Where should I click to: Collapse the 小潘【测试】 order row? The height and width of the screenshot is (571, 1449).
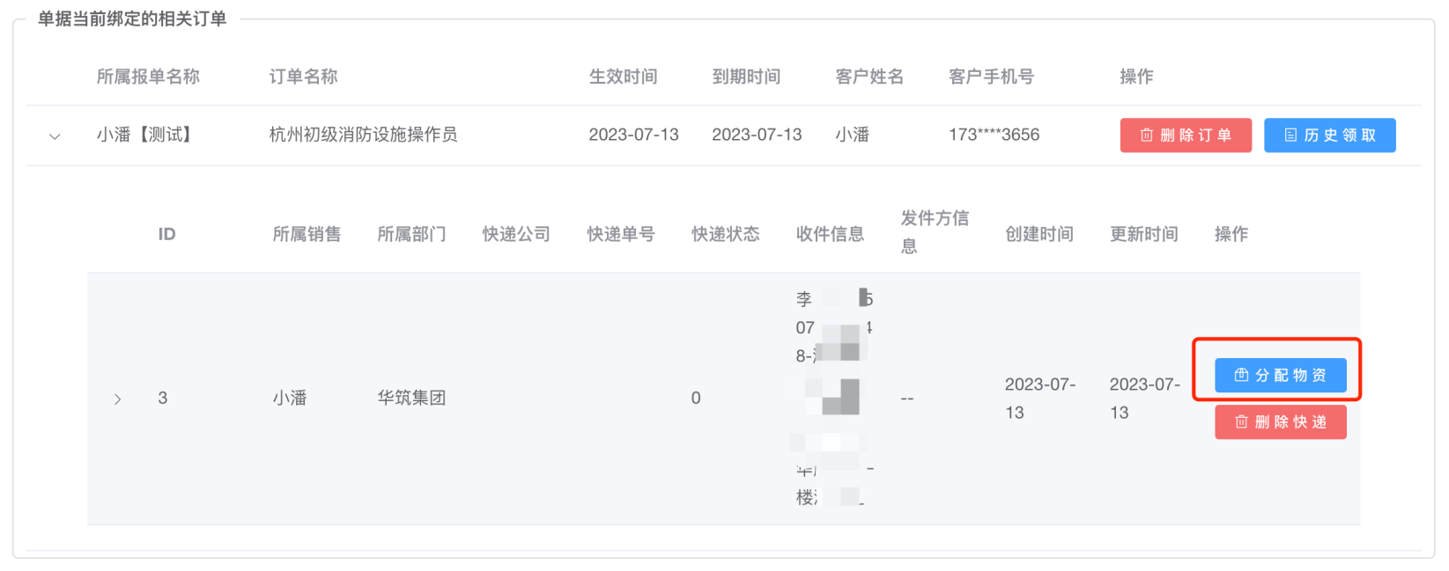55,136
